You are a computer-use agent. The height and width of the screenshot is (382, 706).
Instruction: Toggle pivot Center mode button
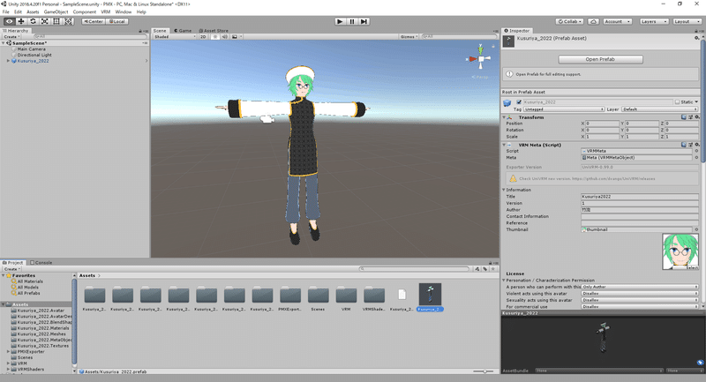[x=94, y=21]
